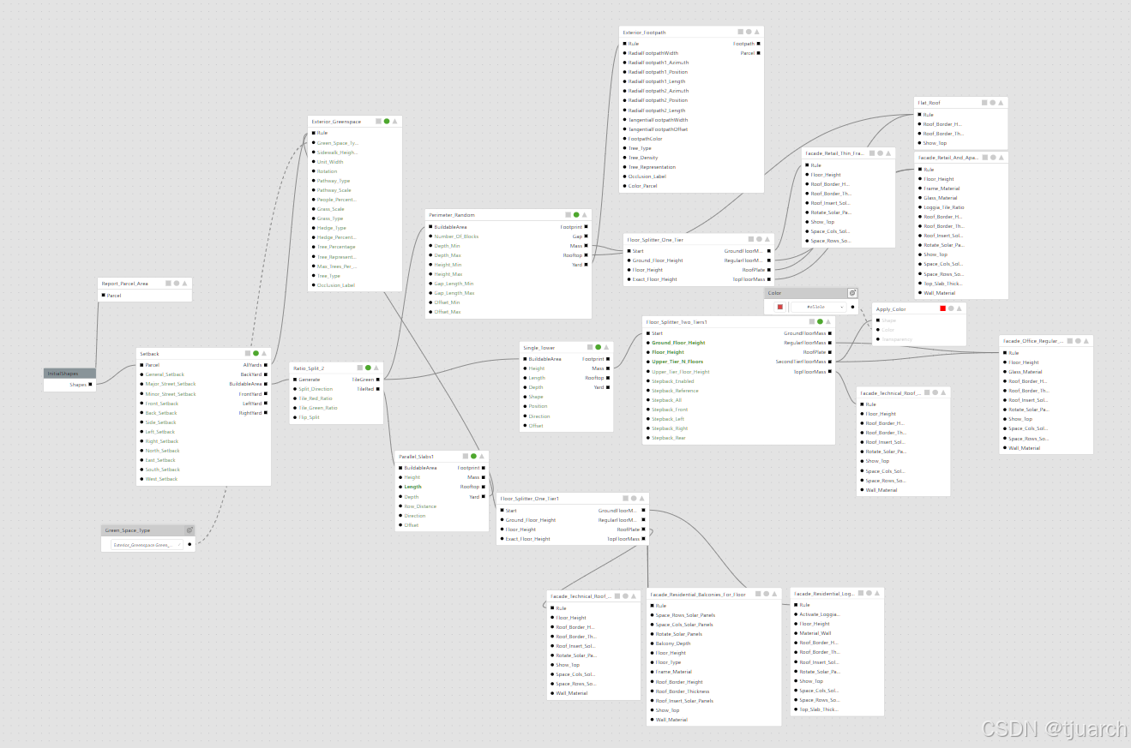Click the square icon on Flat_Roof node header
This screenshot has width=1131, height=748.
point(984,102)
